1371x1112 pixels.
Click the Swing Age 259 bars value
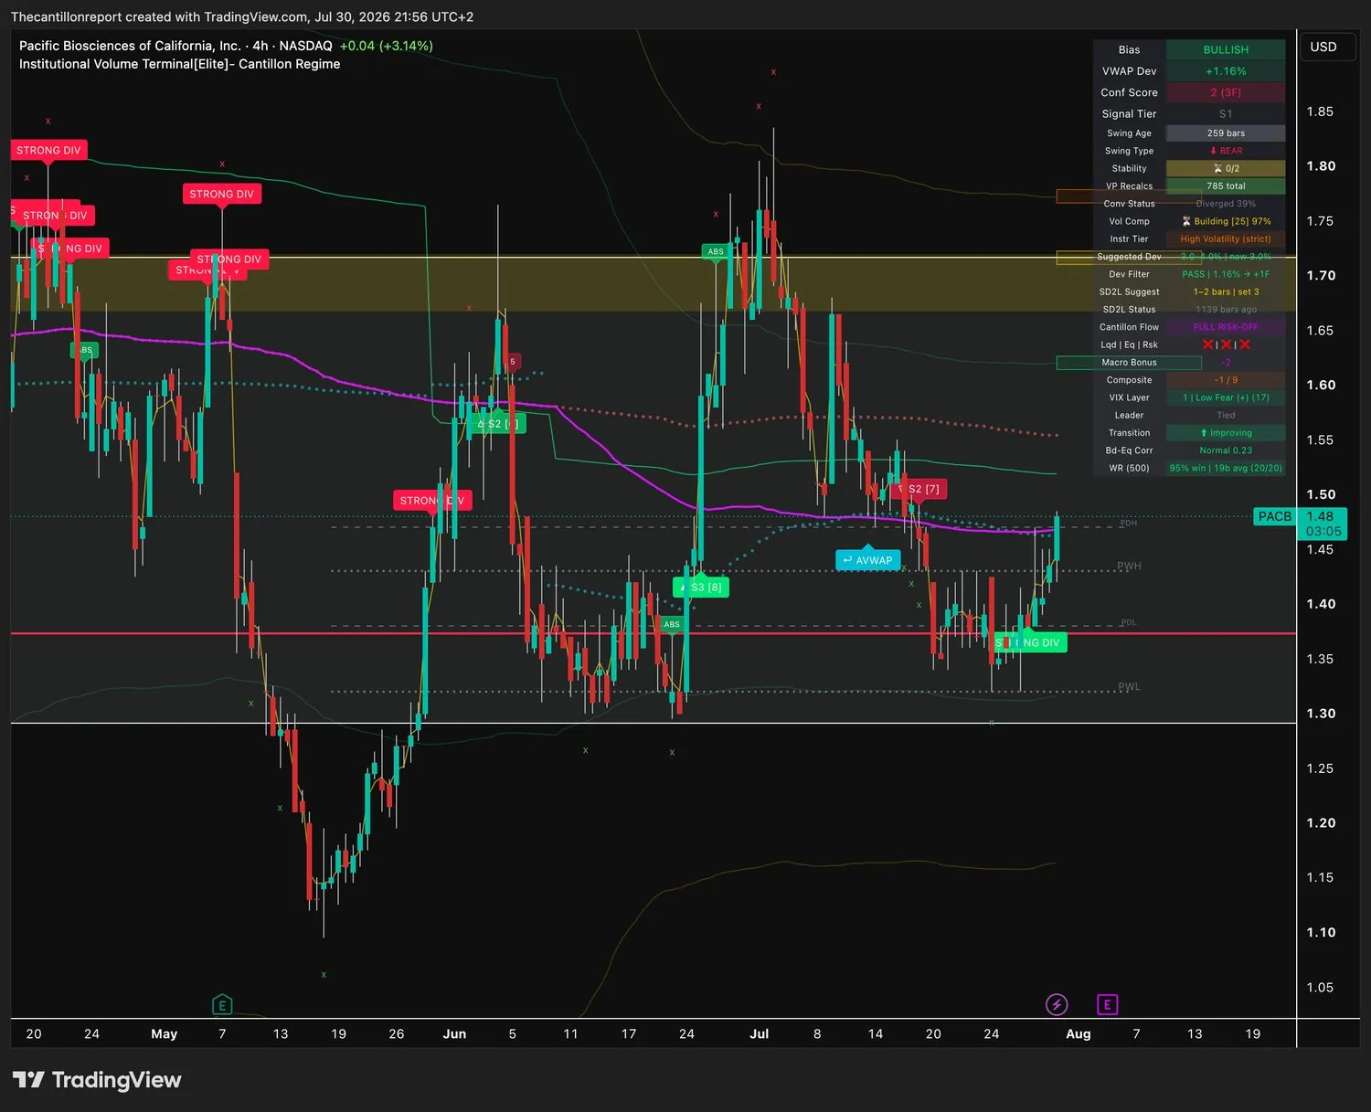1226,133
